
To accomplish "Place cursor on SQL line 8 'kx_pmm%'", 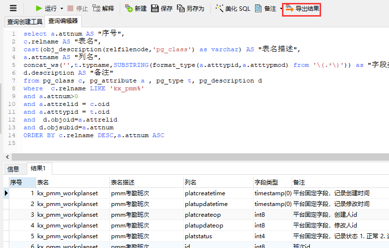I will pyautogui.click(x=127, y=88).
